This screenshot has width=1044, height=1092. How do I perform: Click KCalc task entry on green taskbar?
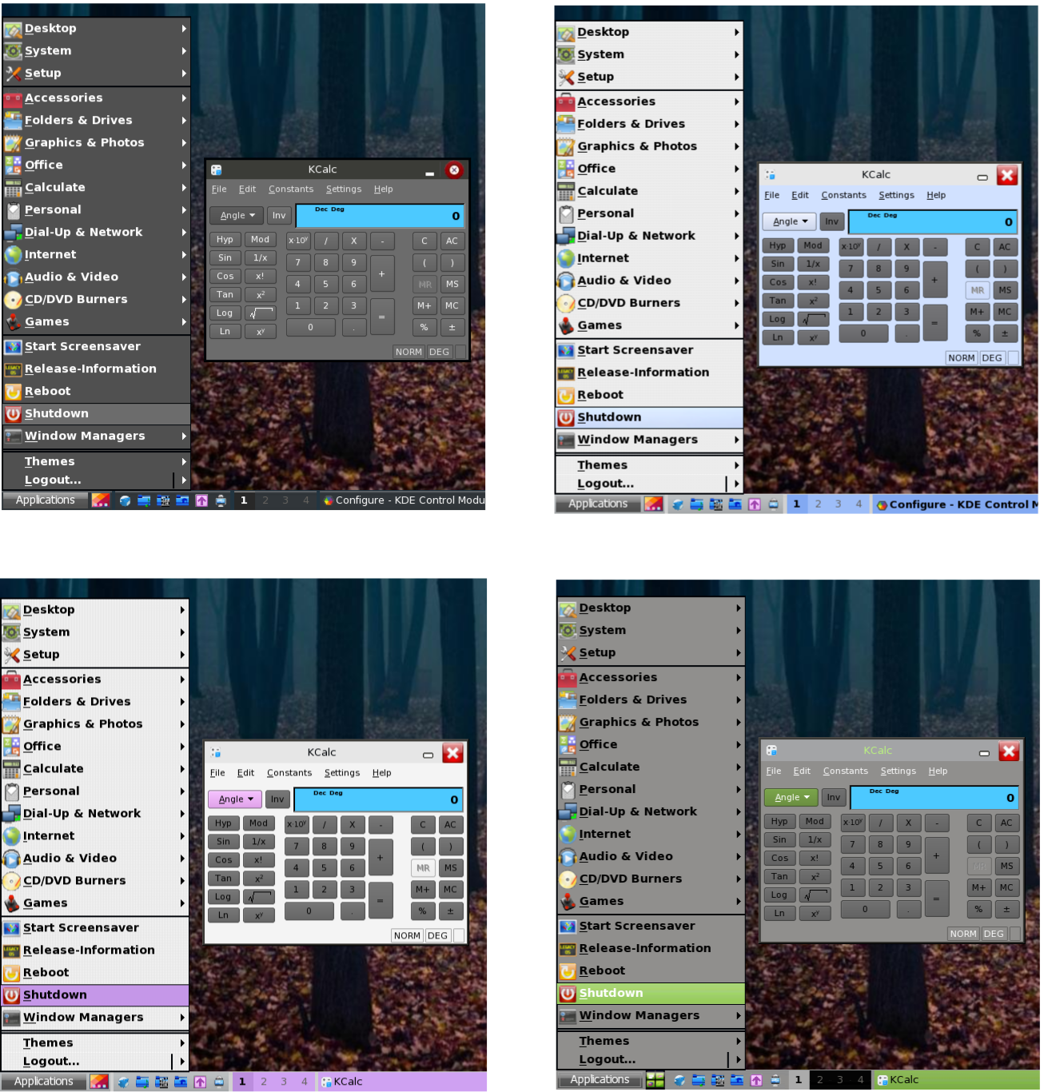click(956, 1080)
